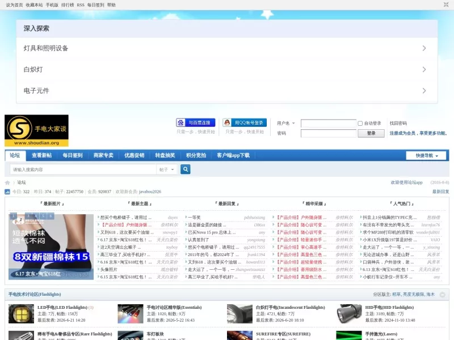Expand 电子元件 chevron row
The height and width of the screenshot is (340, 454).
[x=226, y=91]
